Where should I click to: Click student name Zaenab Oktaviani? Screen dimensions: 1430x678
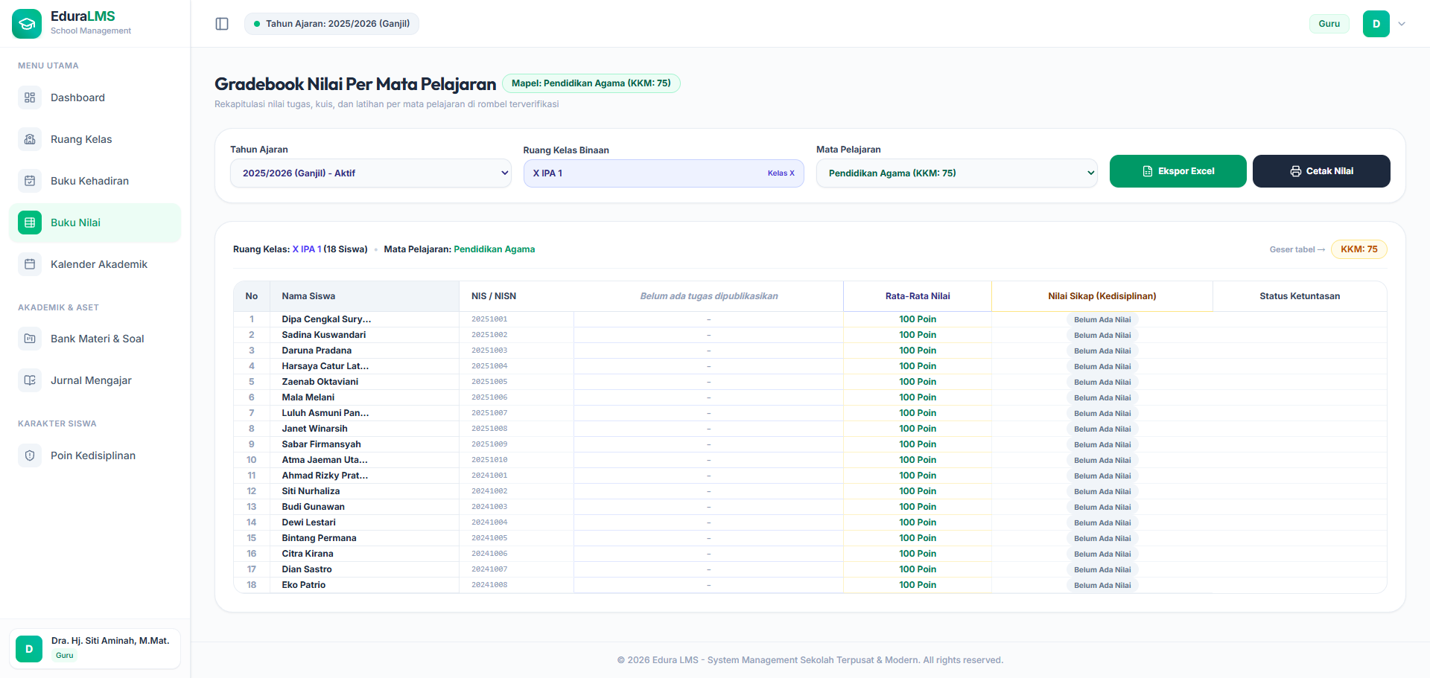(320, 382)
